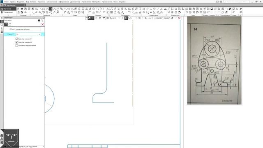Image resolution: width=263 pixels, height=148 pixels.
Task: Open the Радиус value dropdown
Action: point(39,34)
